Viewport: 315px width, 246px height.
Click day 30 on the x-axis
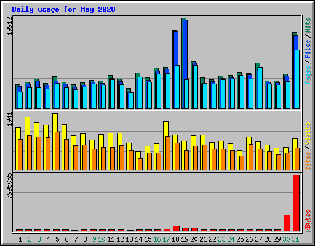point(286,239)
